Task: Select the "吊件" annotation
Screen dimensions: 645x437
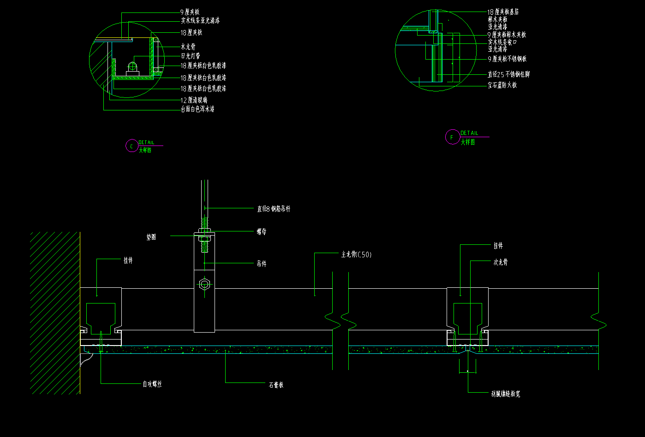Action: tap(262, 264)
